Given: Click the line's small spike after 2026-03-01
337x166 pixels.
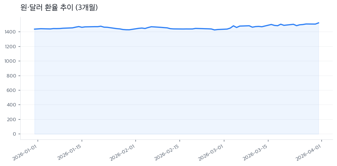Looking at the screenshot, I should [x=233, y=26].
